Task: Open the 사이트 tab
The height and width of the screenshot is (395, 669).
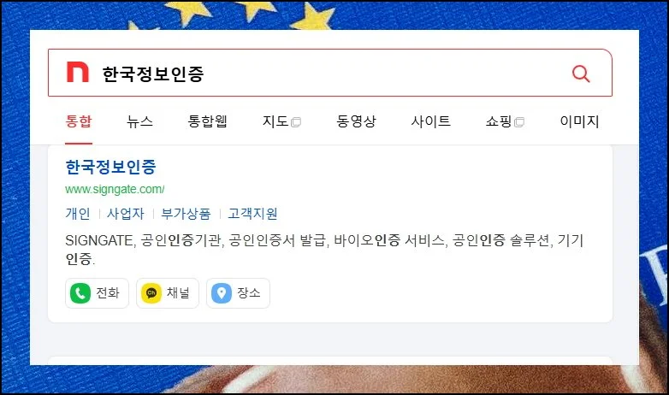Action: (430, 121)
